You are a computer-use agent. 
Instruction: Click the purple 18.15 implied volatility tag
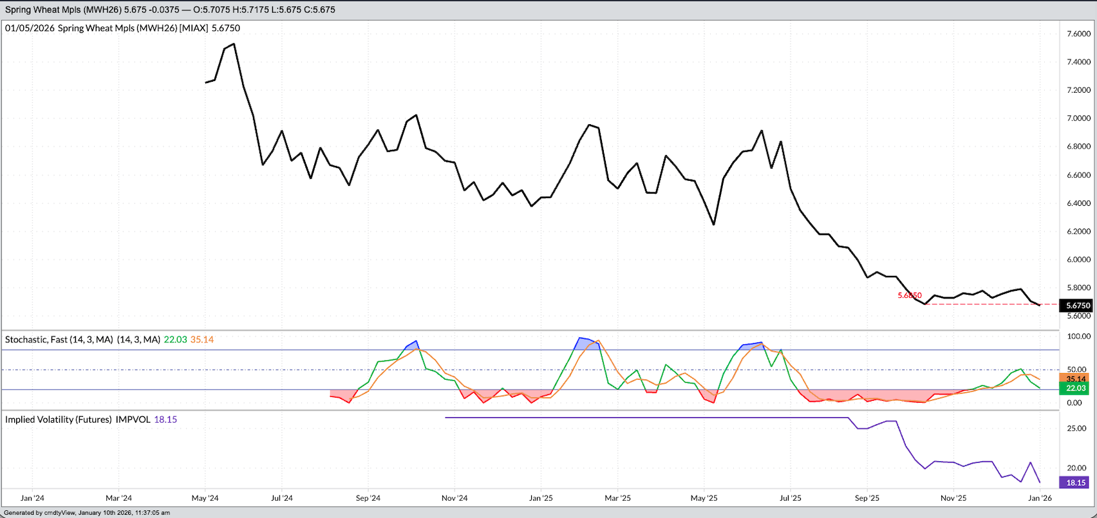click(1076, 483)
